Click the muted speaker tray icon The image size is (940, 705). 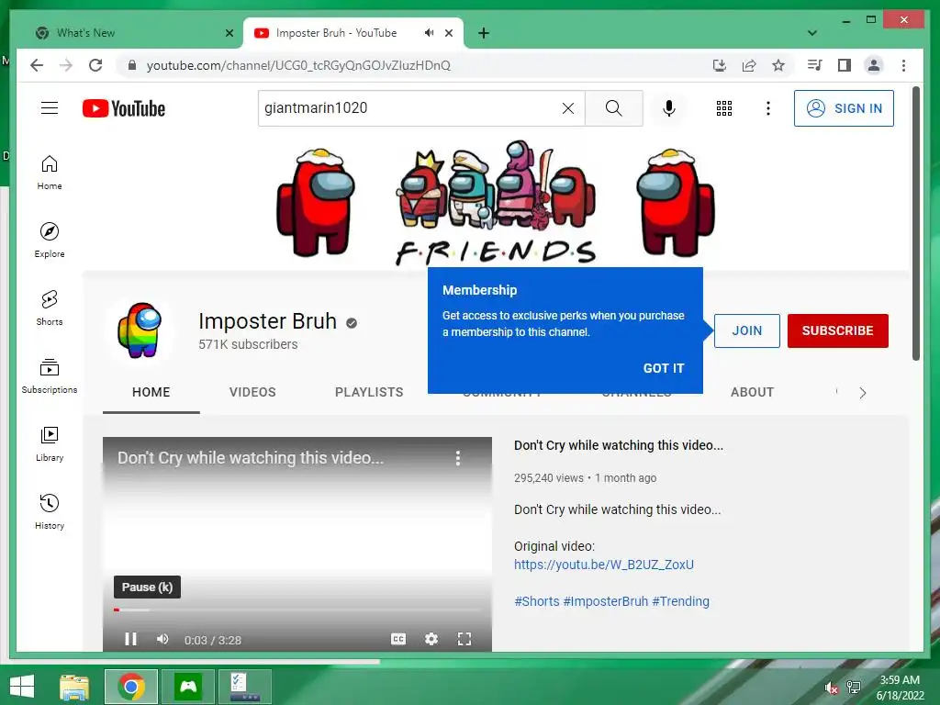coord(831,688)
